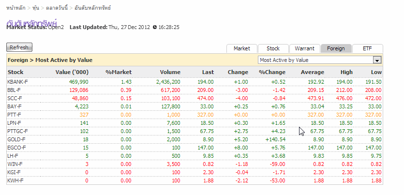Viewport: 404px width, 195px height.
Task: Click the Last Updated date Thu, 27 Dec 2012
Action: point(129,27)
